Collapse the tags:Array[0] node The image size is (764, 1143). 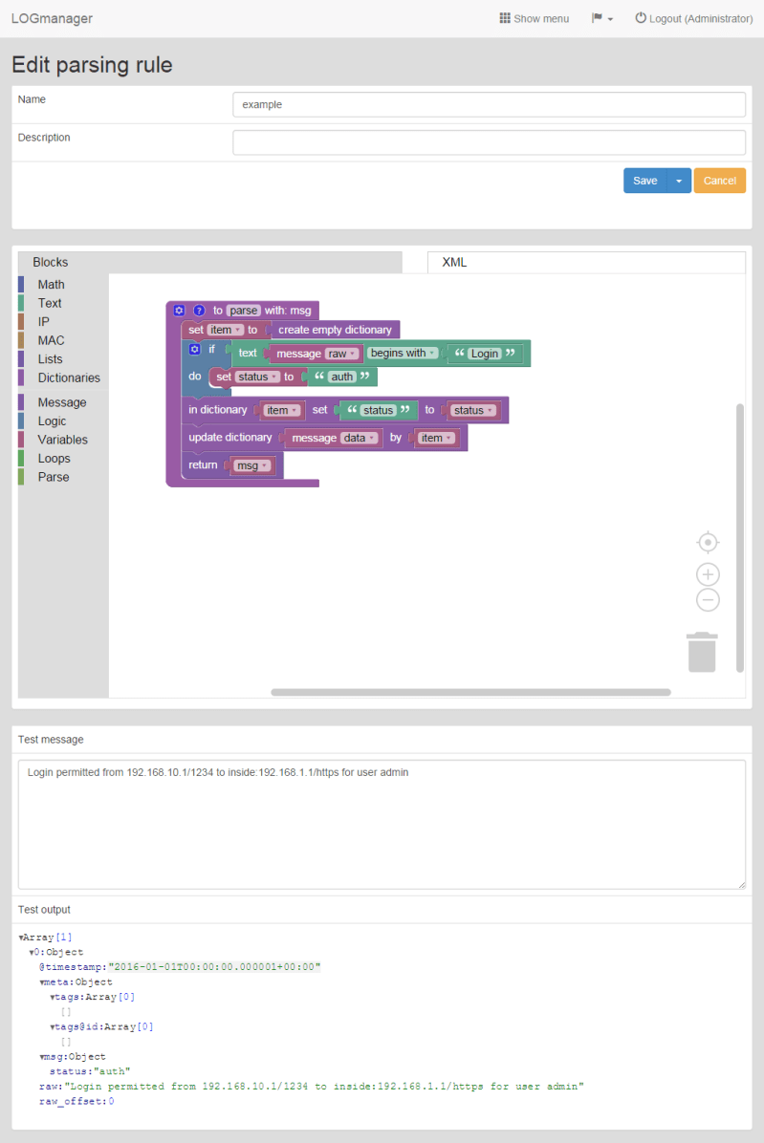tap(53, 997)
